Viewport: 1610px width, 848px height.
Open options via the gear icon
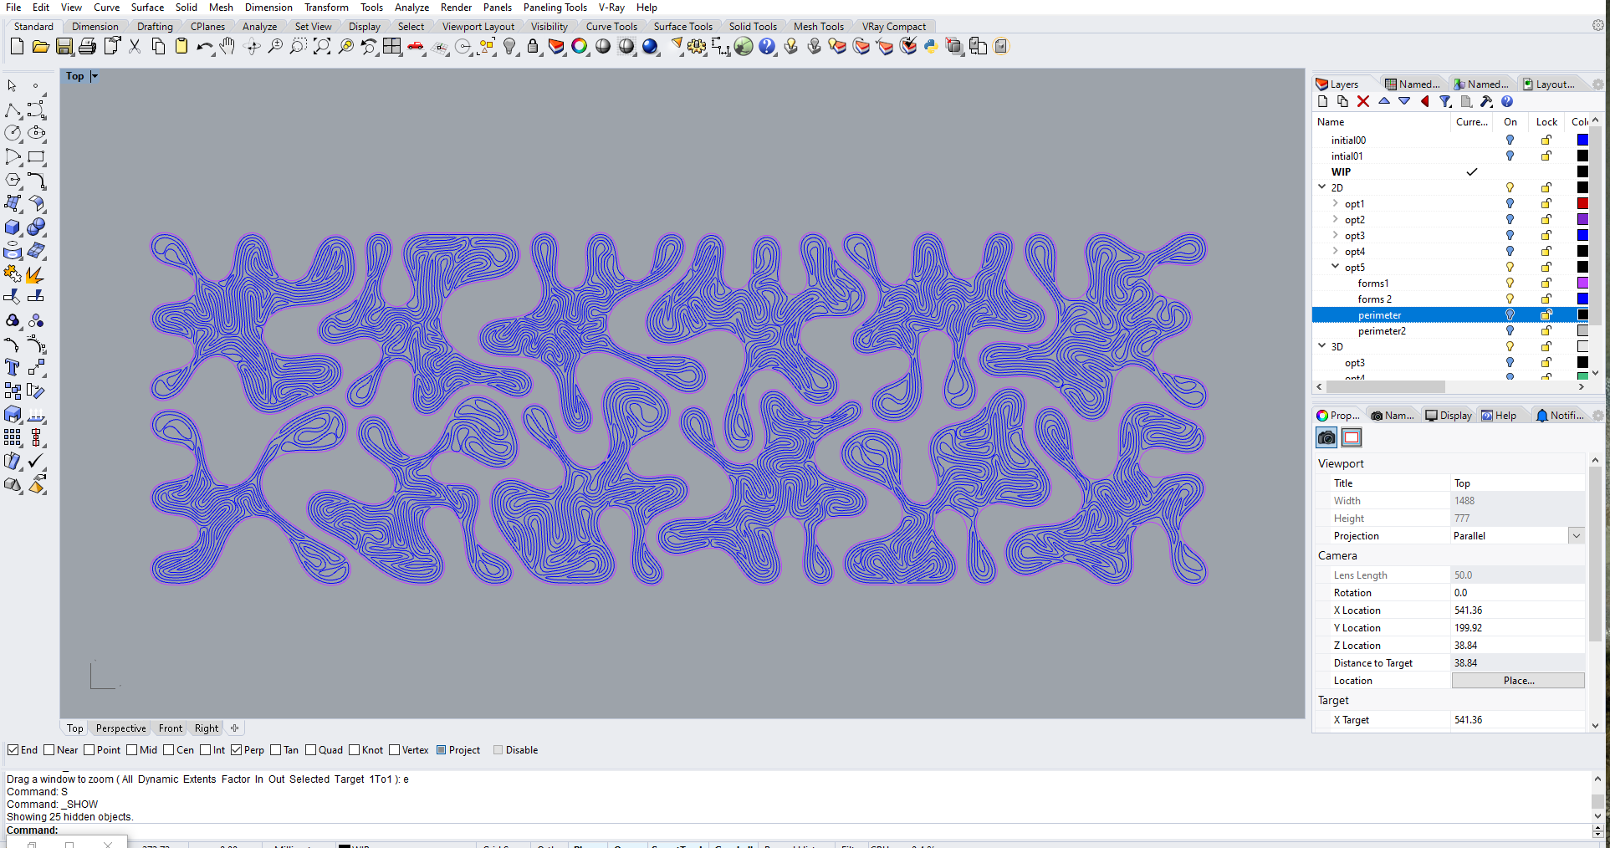tap(697, 47)
